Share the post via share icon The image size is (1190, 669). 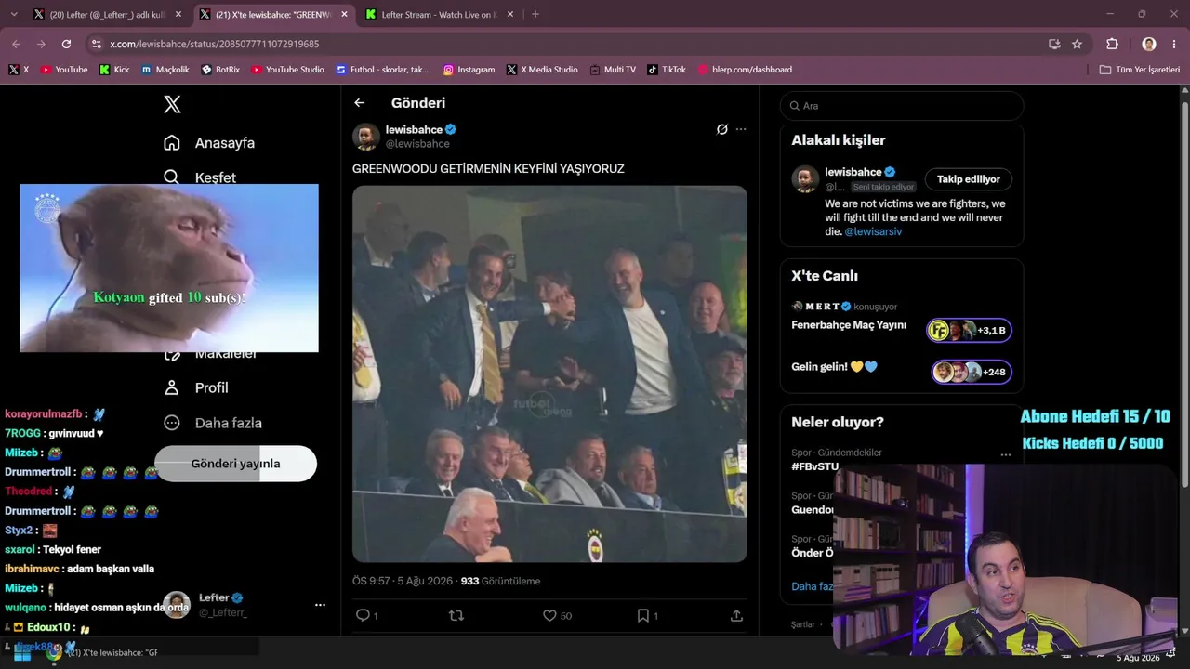tap(736, 615)
